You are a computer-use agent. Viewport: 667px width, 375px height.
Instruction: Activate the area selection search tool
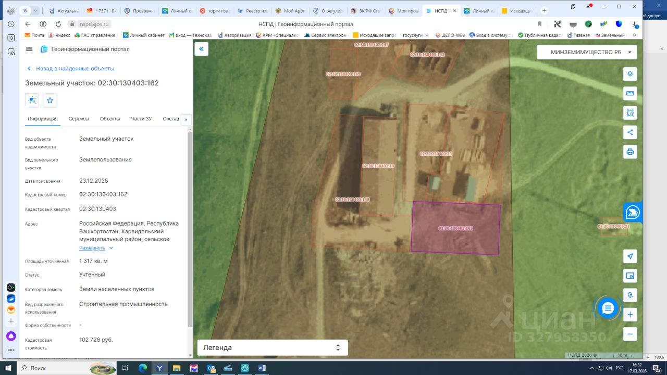(x=630, y=113)
